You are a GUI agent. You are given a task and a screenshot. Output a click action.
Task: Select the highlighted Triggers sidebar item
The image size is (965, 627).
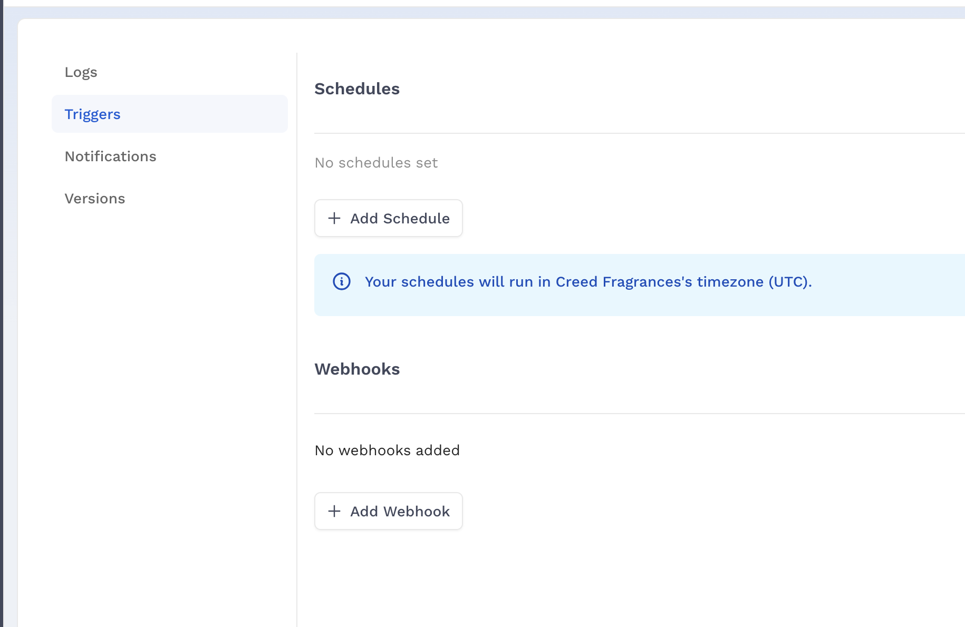pyautogui.click(x=93, y=114)
